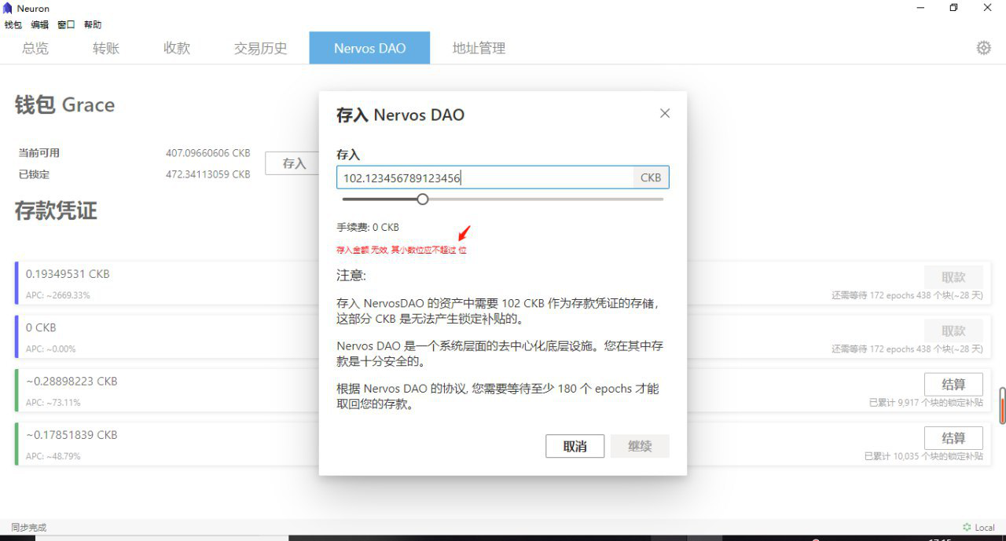Image resolution: width=1006 pixels, height=541 pixels.
Task: Click the 注意: heading in the dialog
Action: point(351,276)
